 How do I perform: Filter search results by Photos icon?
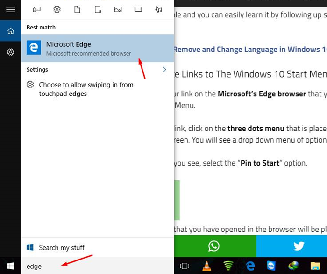click(118, 10)
